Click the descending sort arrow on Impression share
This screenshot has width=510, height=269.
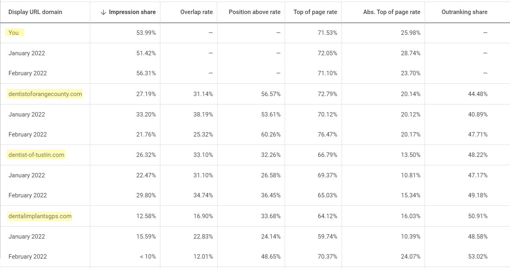tap(103, 12)
